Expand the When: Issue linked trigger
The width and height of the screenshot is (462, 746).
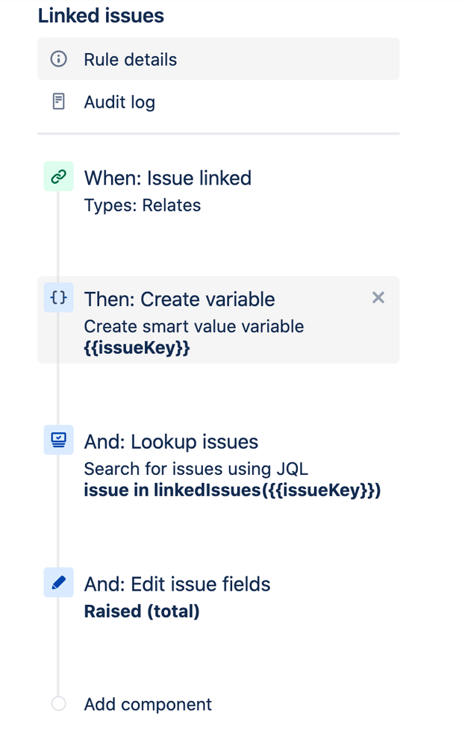click(x=166, y=178)
